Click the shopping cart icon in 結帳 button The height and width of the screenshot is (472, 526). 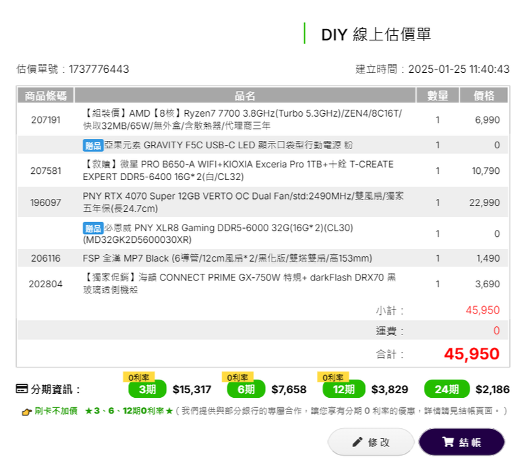click(x=448, y=442)
